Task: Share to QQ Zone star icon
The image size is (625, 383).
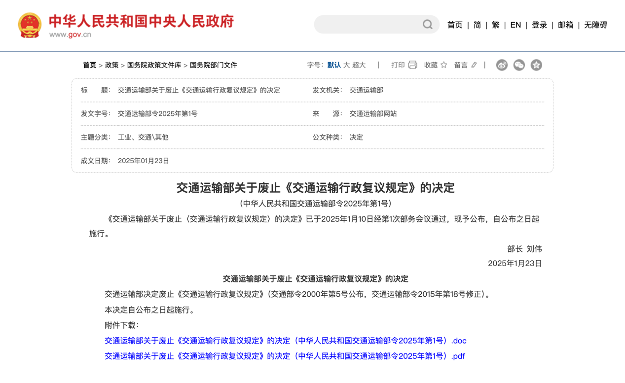Action: click(x=536, y=65)
